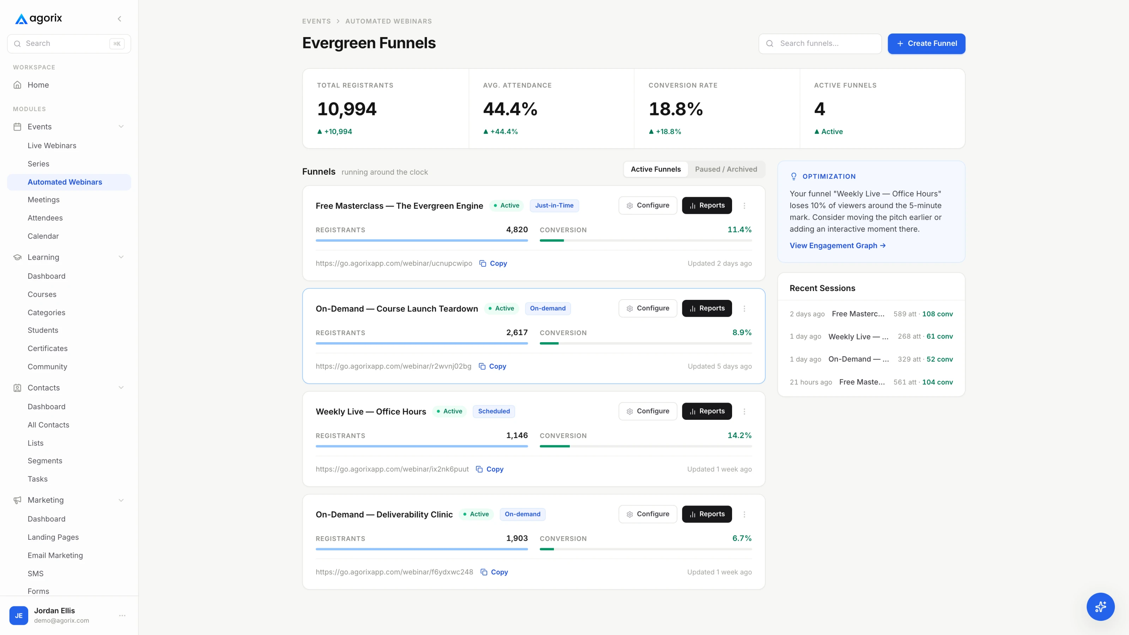This screenshot has height=635, width=1129.
Task: Open Reports for Weekly Live — Office Hours
Action: point(706,411)
